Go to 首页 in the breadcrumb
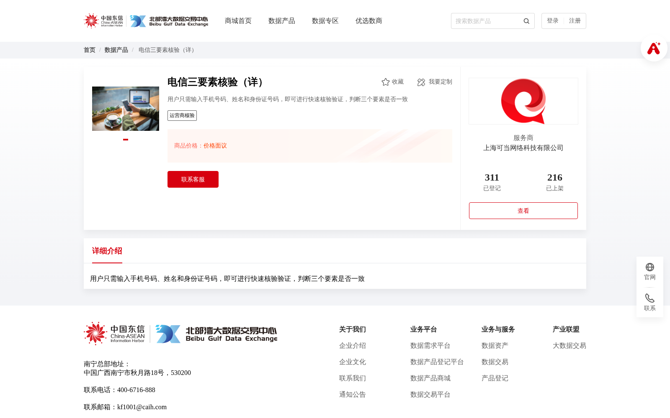670x418 pixels. [x=90, y=50]
